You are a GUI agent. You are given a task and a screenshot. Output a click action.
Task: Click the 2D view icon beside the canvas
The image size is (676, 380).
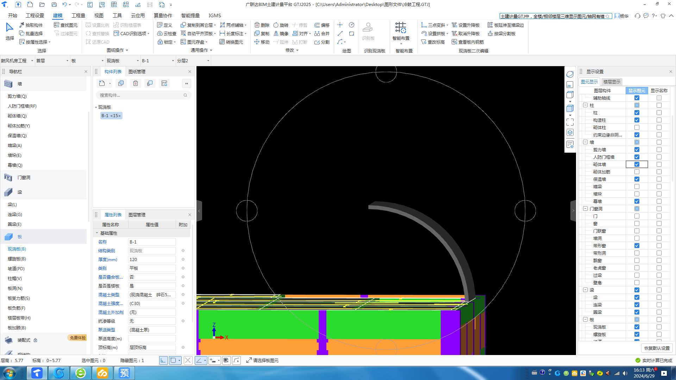(x=570, y=85)
